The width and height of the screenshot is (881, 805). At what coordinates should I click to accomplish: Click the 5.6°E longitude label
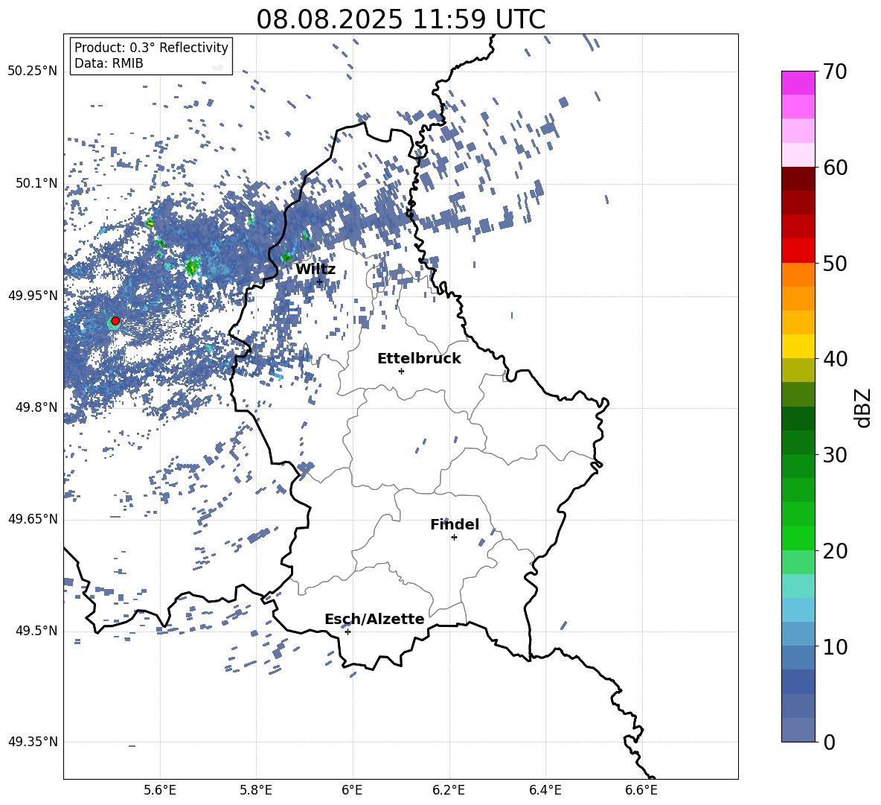coord(160,790)
